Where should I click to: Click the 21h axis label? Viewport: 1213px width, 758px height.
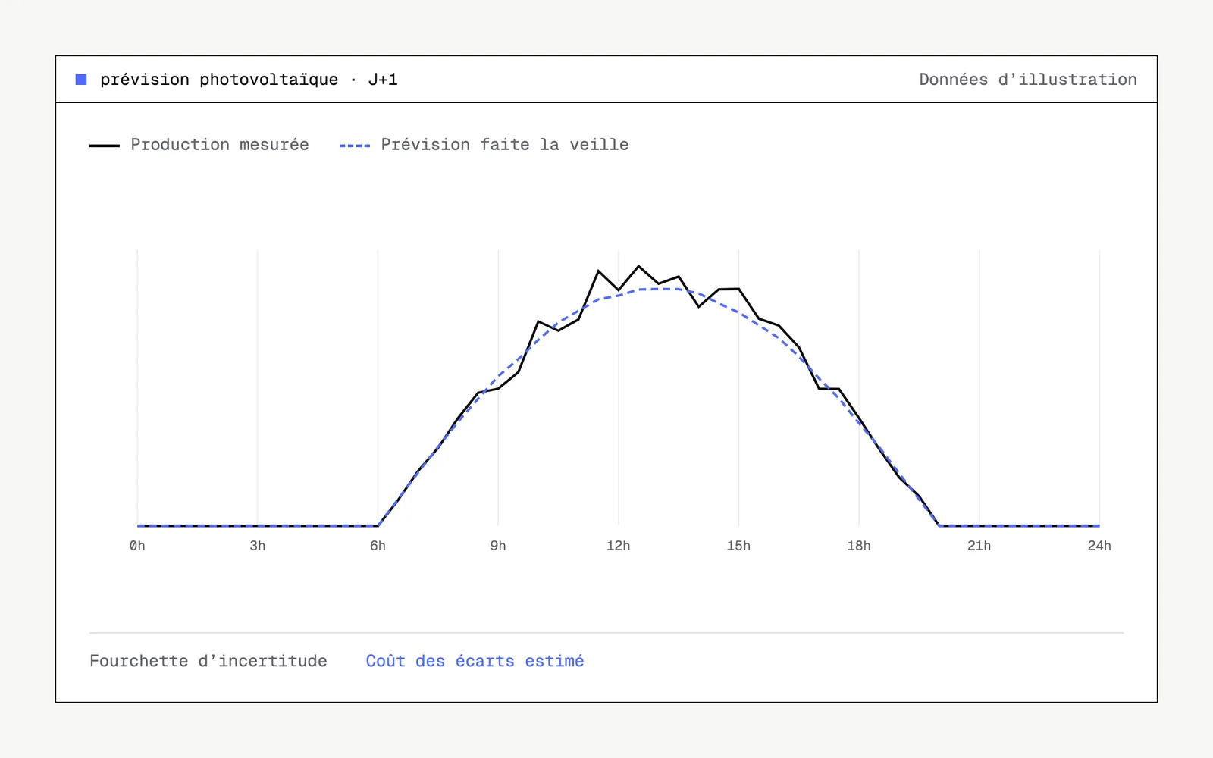tap(979, 546)
